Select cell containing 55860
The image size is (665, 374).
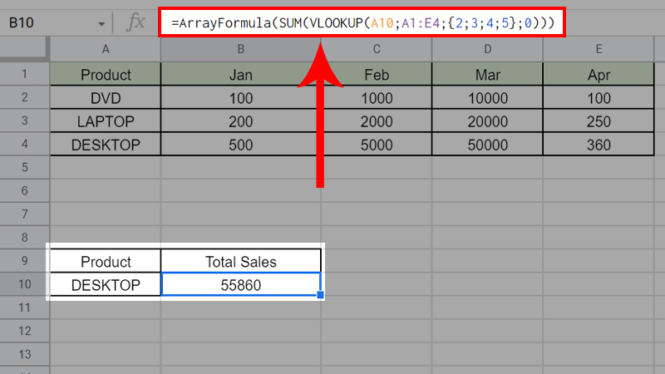(240, 285)
